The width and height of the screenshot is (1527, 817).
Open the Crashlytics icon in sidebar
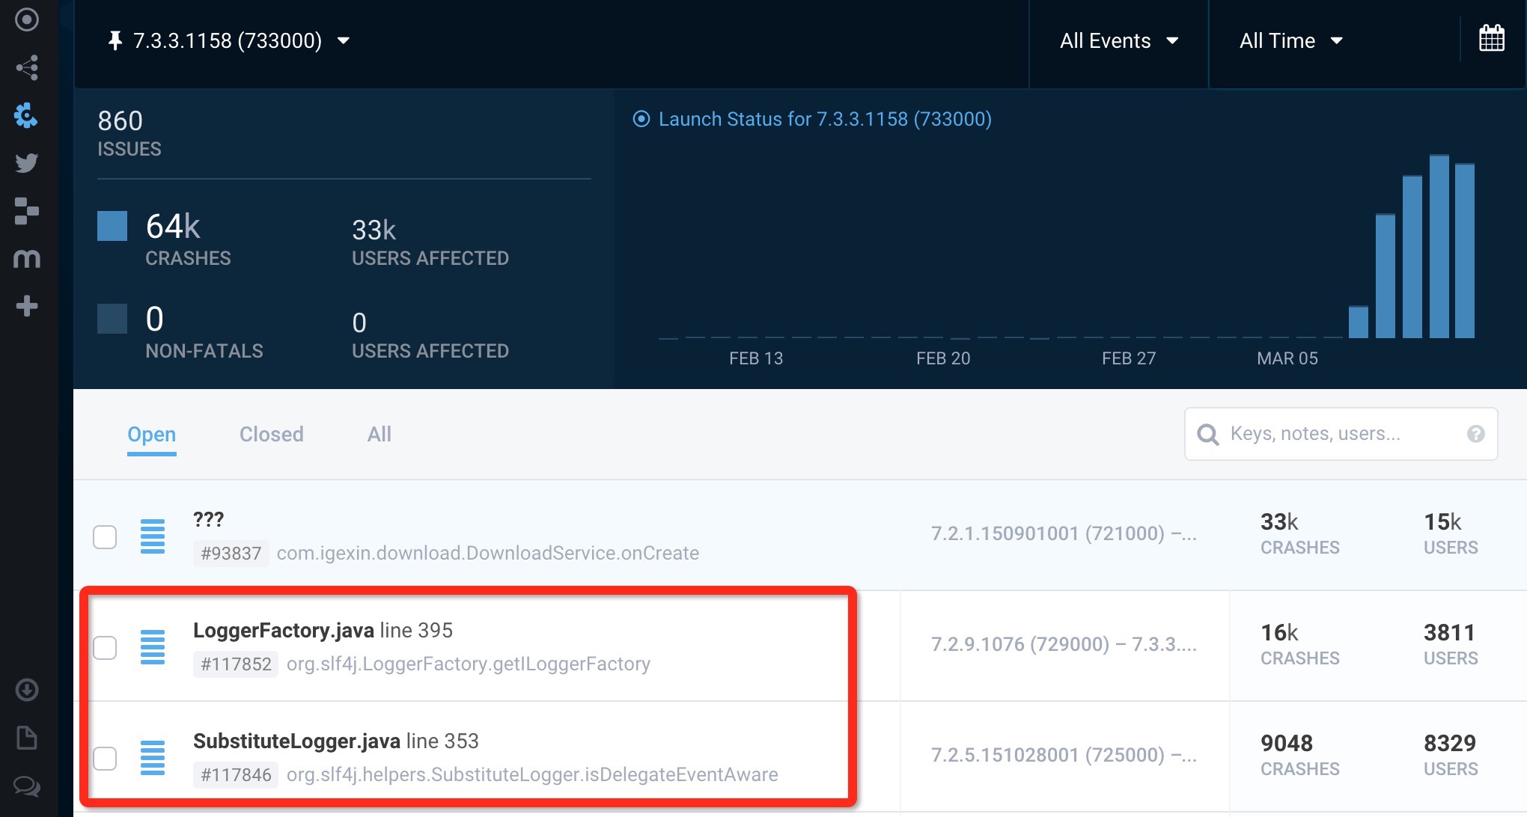pyautogui.click(x=26, y=115)
